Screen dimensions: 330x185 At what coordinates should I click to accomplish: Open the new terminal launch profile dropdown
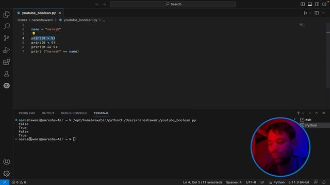(x=303, y=113)
